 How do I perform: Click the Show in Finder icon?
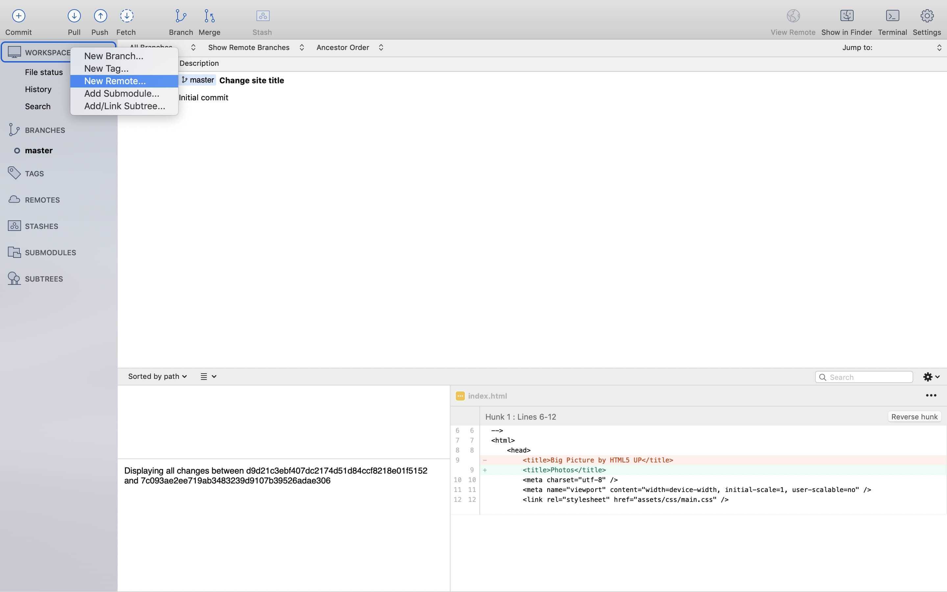click(x=846, y=16)
